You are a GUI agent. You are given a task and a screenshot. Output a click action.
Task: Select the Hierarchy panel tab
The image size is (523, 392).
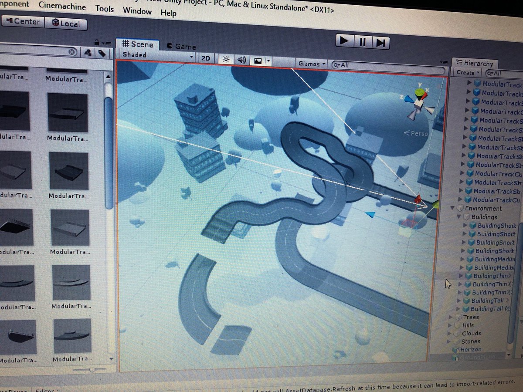tap(474, 63)
